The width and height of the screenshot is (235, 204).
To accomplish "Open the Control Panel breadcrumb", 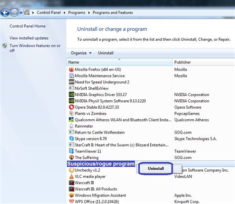I will [x=49, y=12].
